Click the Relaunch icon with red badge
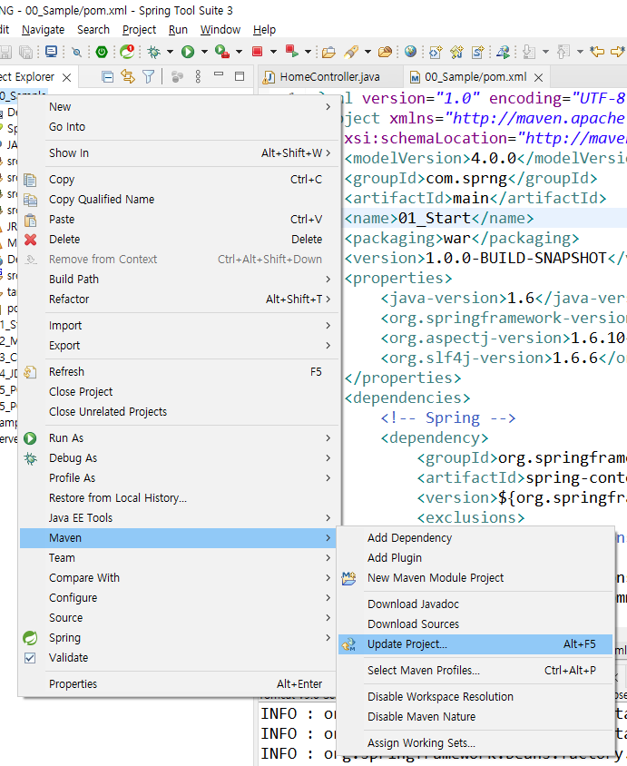627x766 pixels. (x=127, y=52)
